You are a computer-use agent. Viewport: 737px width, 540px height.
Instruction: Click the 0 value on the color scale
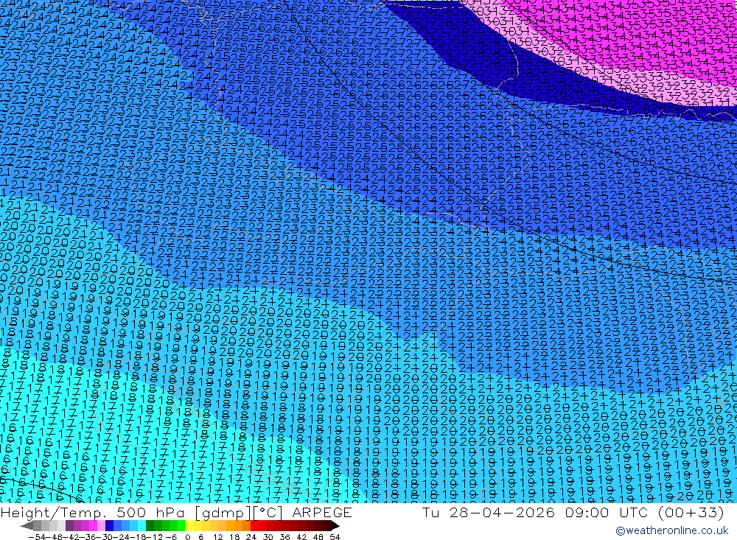coord(187,537)
